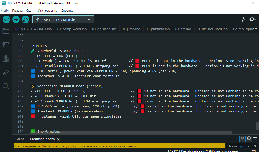Upload the sketch with the arrow button
Screen dimensions: 259x152
tap(16, 19)
